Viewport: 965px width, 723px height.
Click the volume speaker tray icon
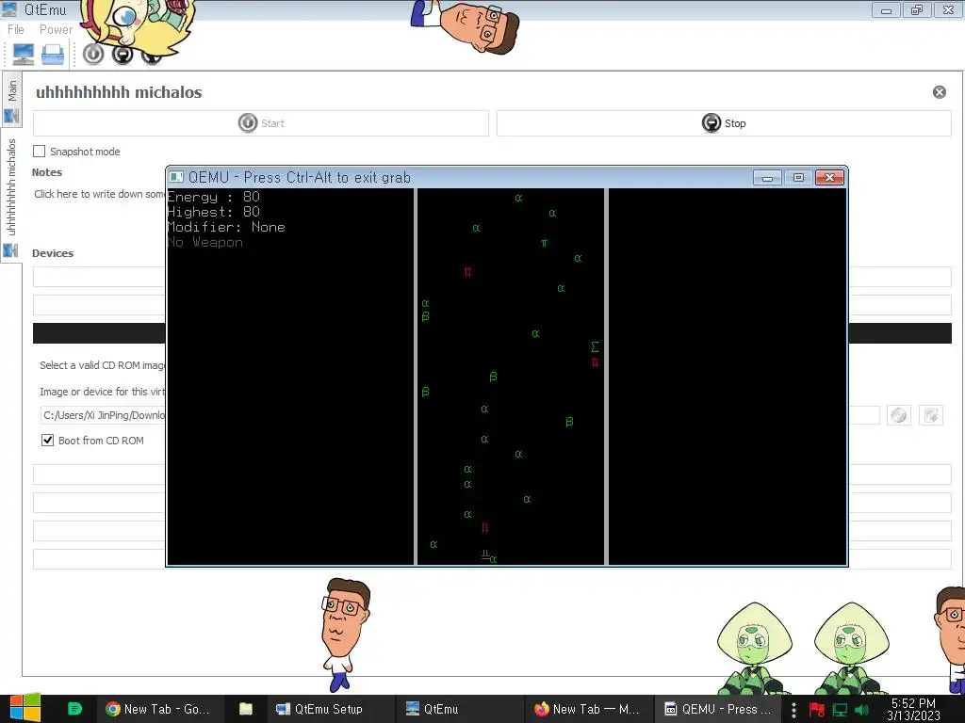pos(861,710)
